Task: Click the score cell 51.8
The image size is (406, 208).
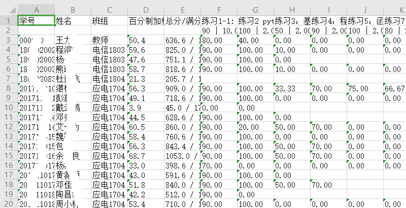Action: (146, 185)
